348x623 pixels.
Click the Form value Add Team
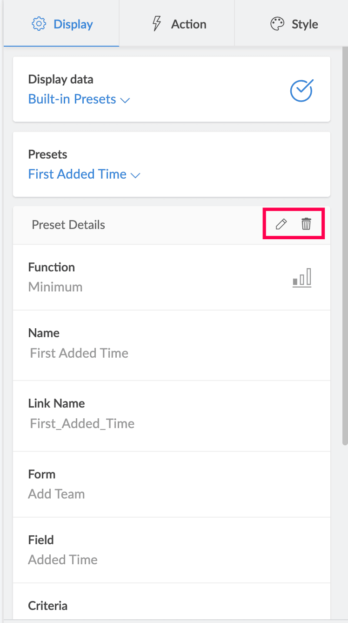pos(56,494)
